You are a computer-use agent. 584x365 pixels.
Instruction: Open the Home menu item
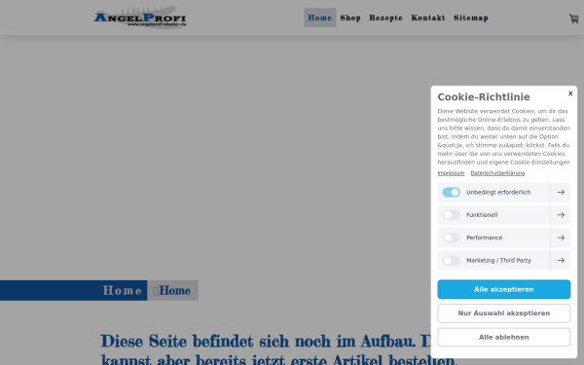click(320, 18)
